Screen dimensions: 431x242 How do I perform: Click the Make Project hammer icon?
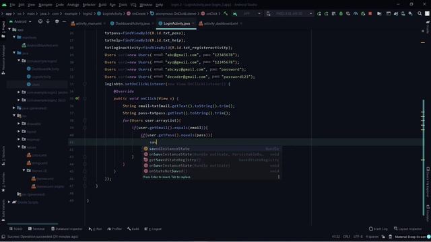[x=226, y=13]
